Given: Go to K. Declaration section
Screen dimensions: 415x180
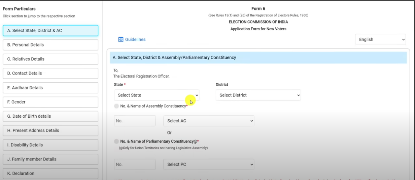Looking at the screenshot, I should [x=50, y=173].
